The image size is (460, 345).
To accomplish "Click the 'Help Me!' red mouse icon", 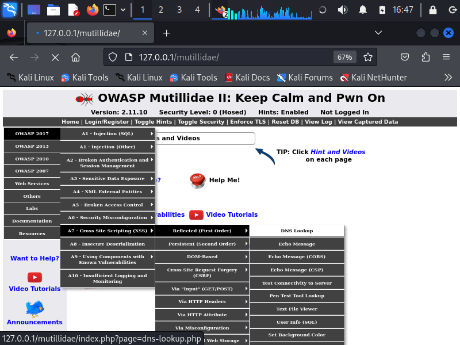I will pyautogui.click(x=197, y=181).
